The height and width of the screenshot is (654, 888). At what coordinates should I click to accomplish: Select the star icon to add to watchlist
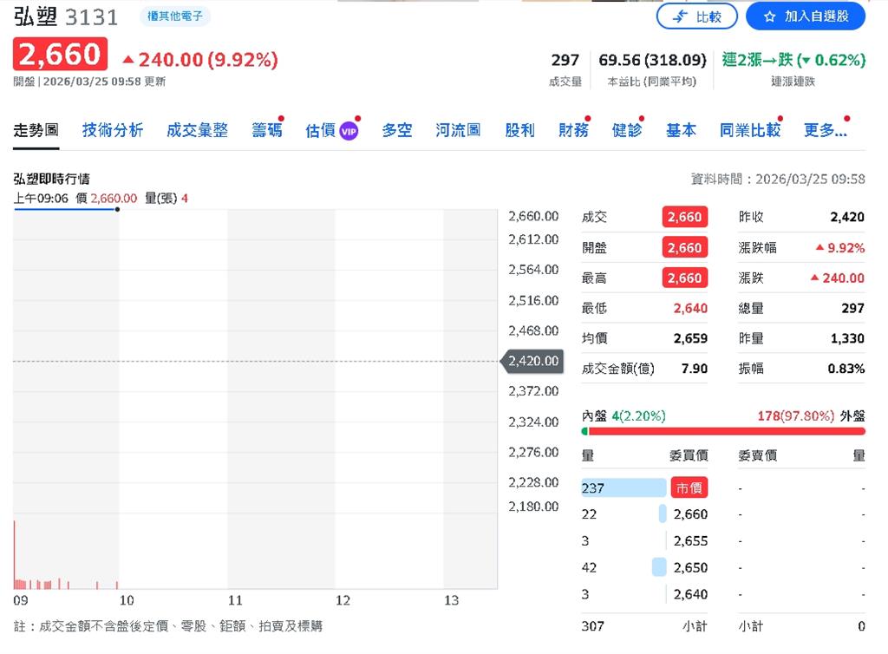(x=769, y=16)
